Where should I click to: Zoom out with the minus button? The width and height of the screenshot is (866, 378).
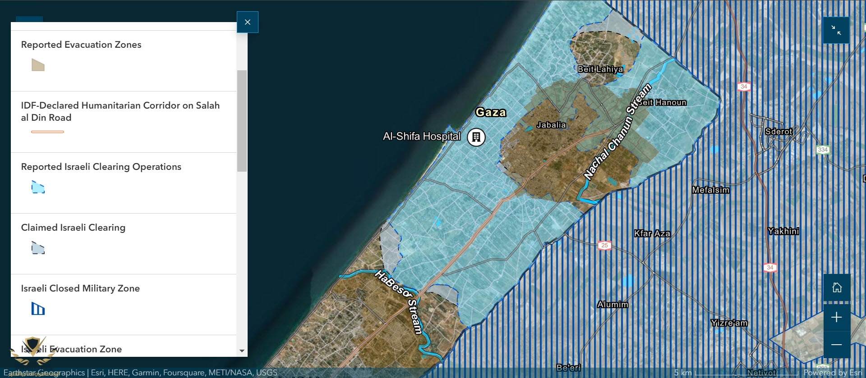[837, 345]
